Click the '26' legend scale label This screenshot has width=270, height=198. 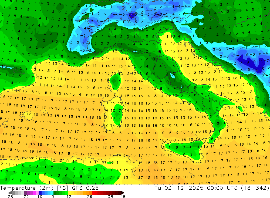(x=90, y=196)
